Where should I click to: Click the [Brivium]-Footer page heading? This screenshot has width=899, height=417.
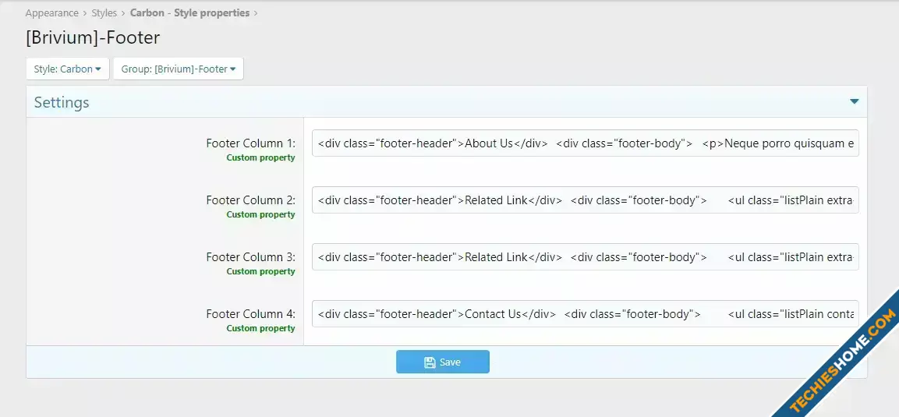click(x=93, y=38)
